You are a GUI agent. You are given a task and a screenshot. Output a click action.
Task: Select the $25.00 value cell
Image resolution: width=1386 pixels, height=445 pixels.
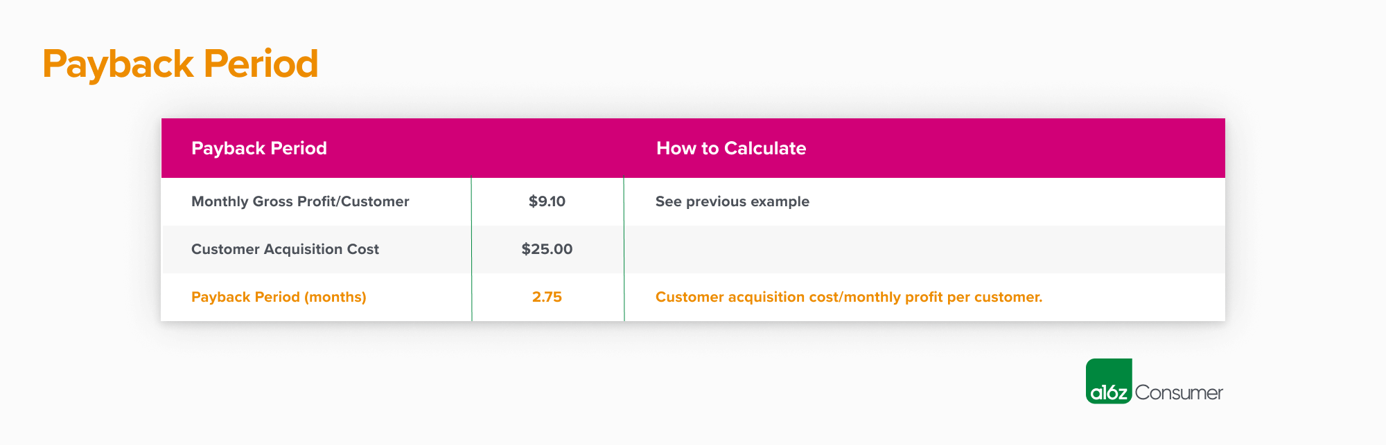click(547, 249)
